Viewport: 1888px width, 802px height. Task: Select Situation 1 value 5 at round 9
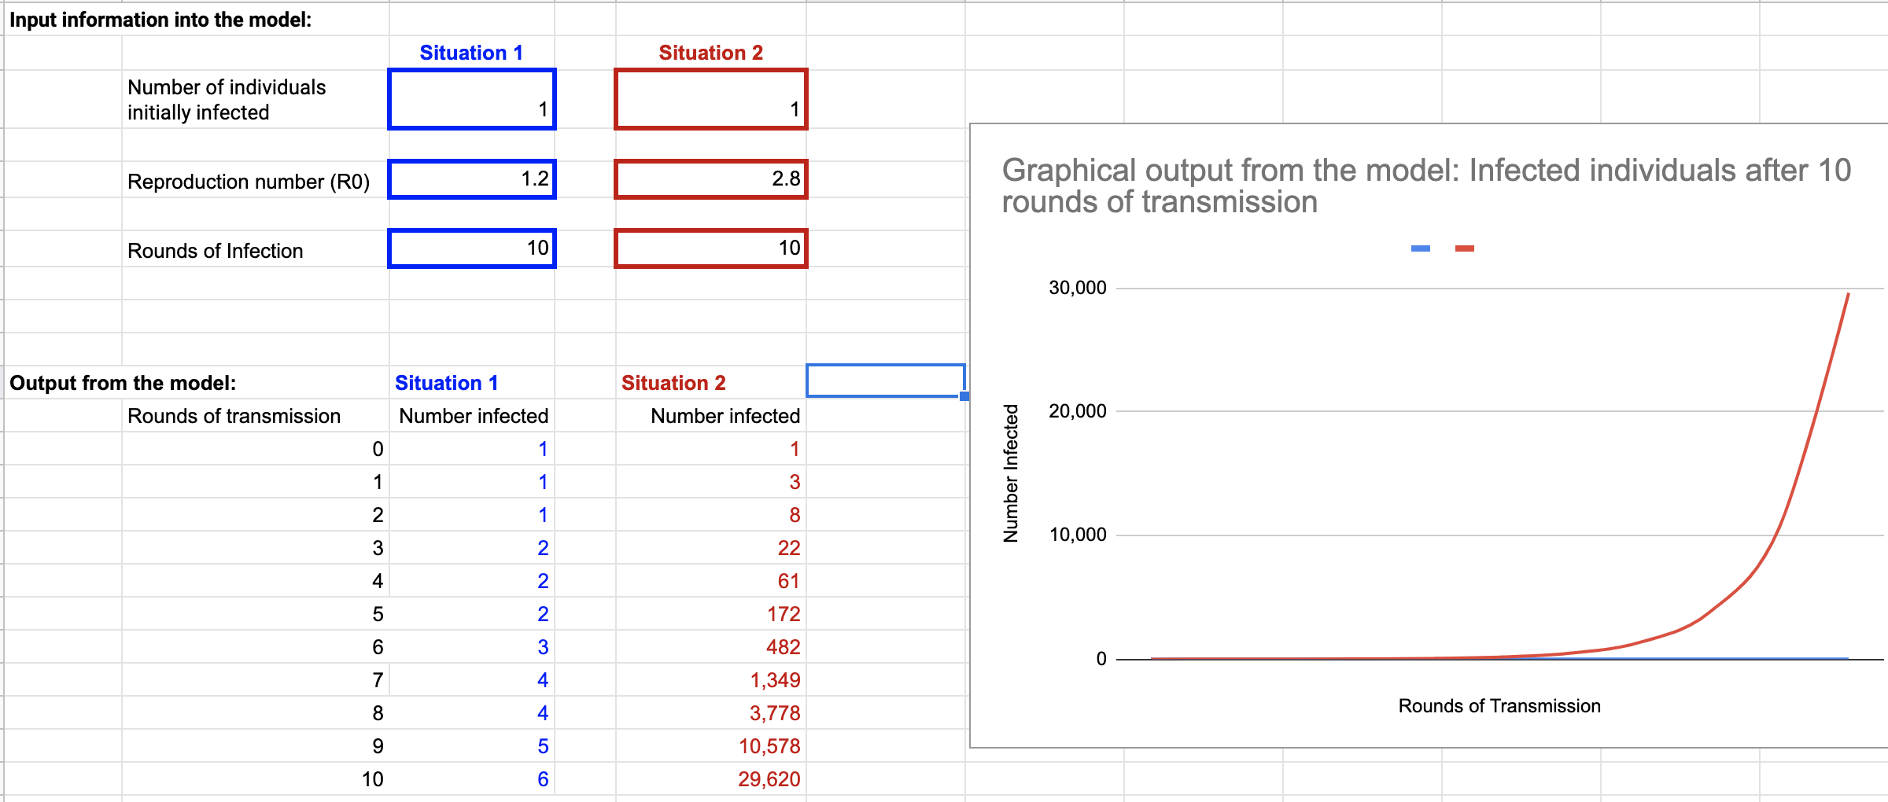coord(472,746)
